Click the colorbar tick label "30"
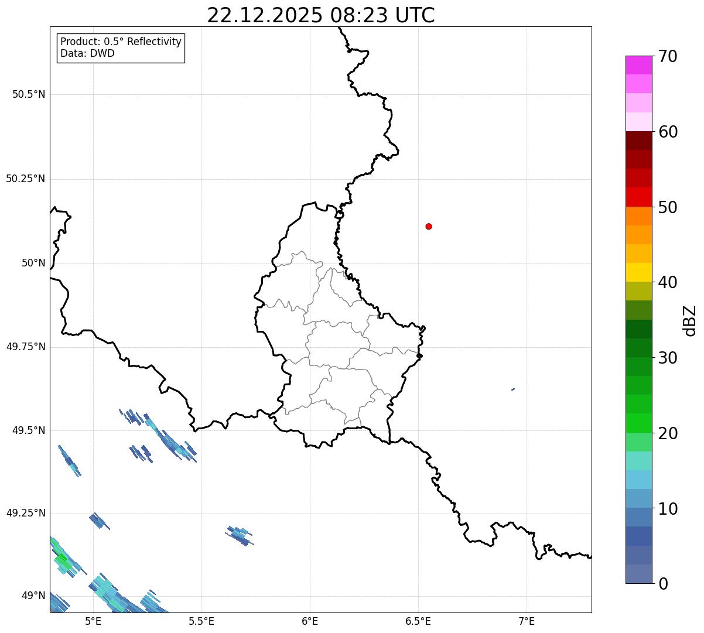Image resolution: width=704 pixels, height=633 pixels. coord(668,358)
